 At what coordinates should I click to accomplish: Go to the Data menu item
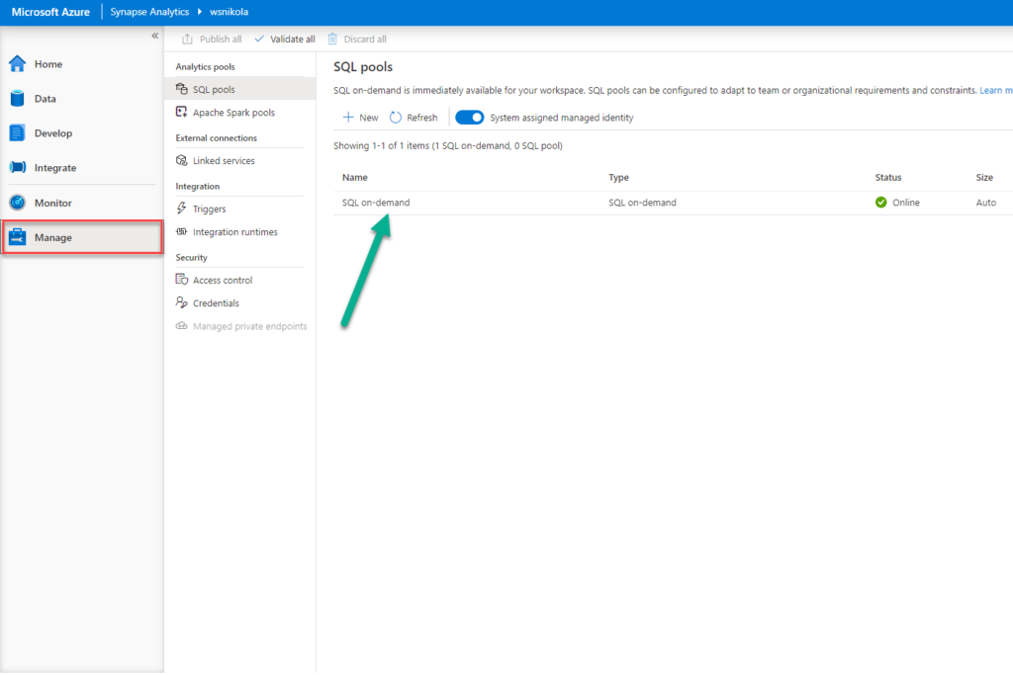(x=46, y=99)
